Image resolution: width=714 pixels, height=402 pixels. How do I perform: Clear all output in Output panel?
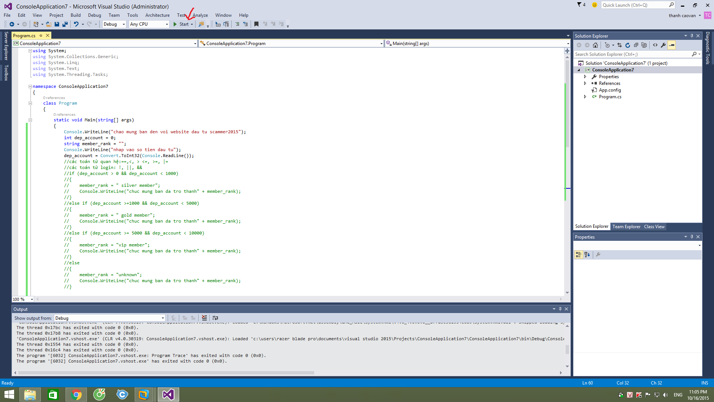pyautogui.click(x=204, y=318)
